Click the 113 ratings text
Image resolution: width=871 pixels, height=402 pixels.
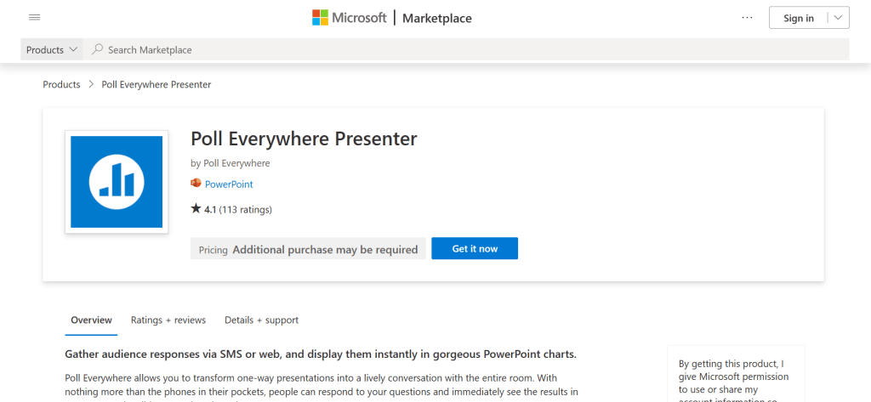[246, 209]
